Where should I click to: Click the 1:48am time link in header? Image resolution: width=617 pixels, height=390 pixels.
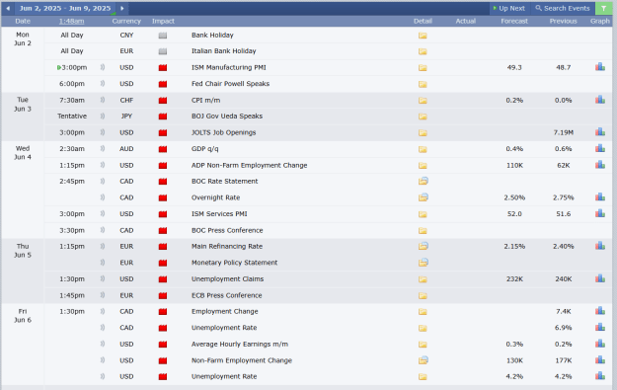(72, 22)
